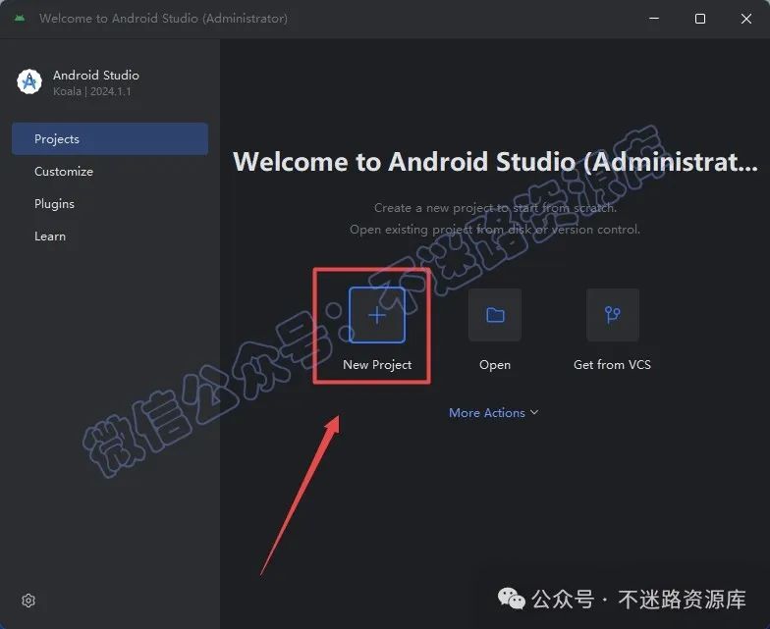Click the Open label text

point(495,365)
